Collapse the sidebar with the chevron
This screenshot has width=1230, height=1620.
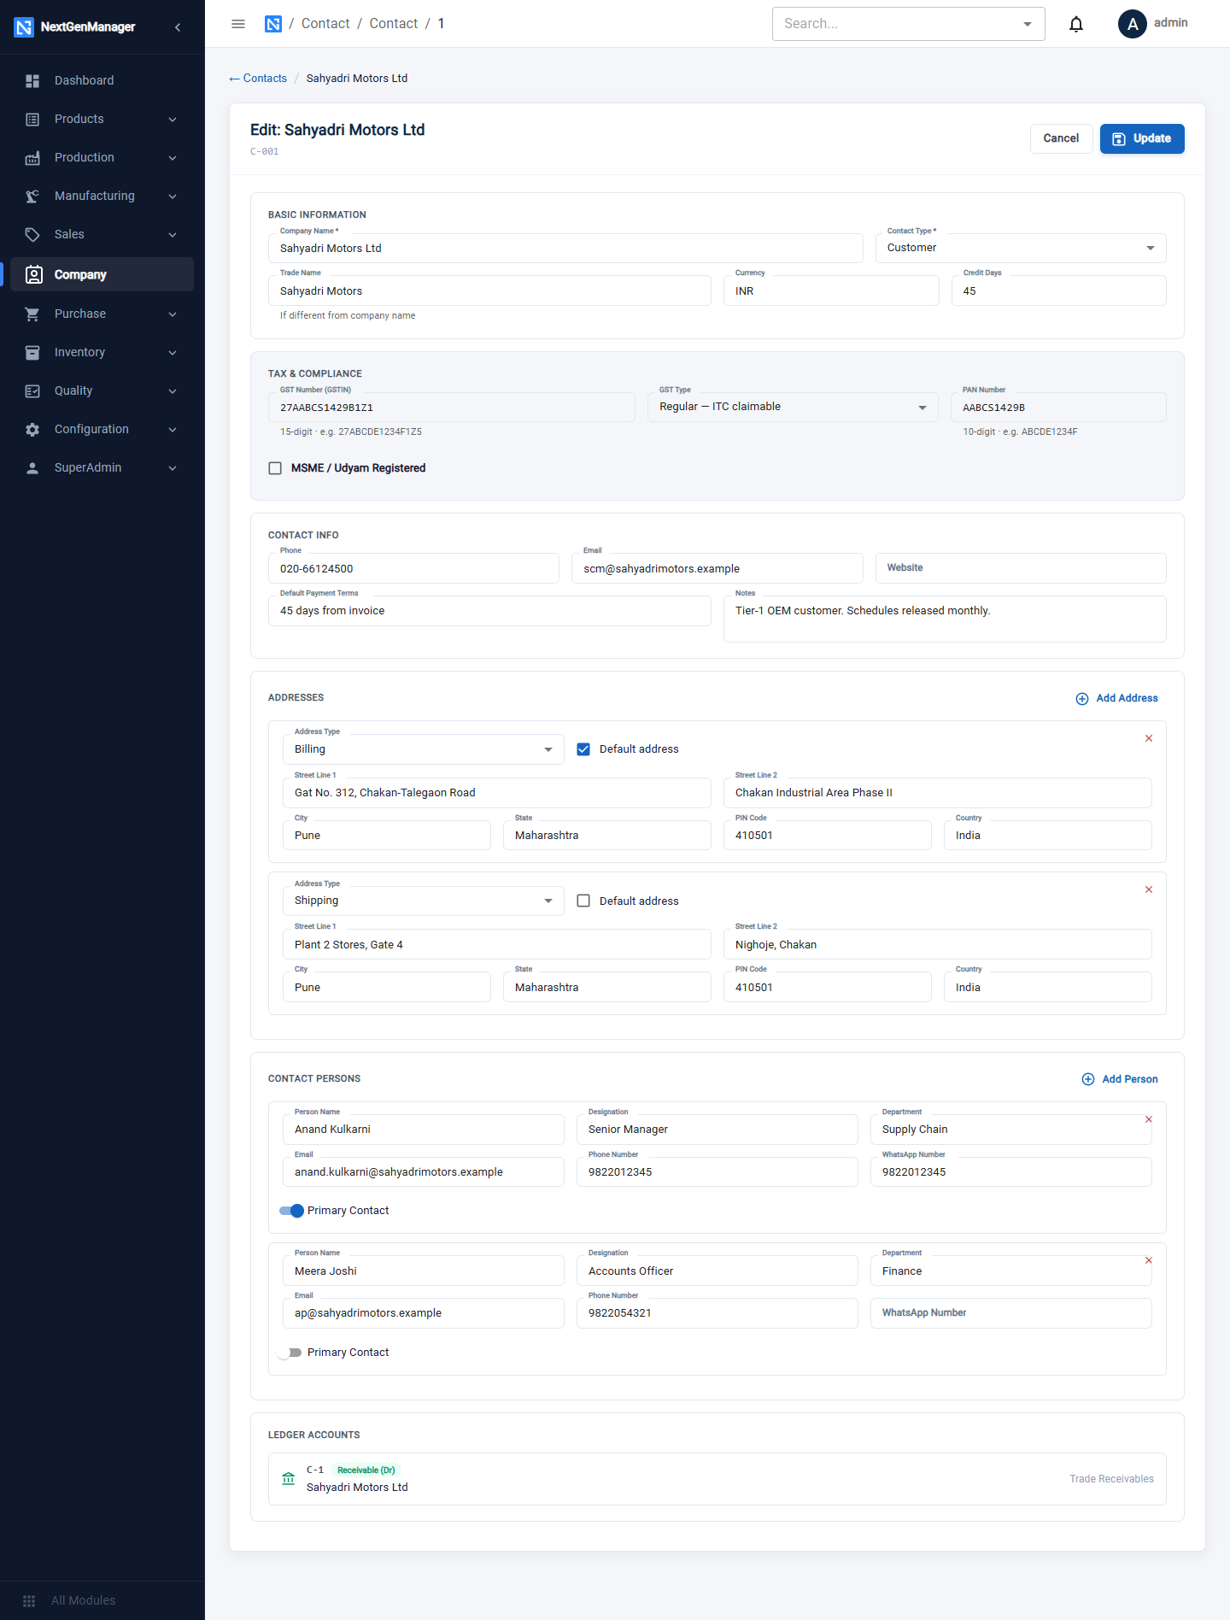[x=178, y=27]
